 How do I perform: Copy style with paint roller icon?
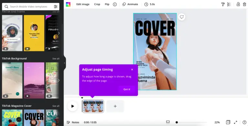[223, 5]
